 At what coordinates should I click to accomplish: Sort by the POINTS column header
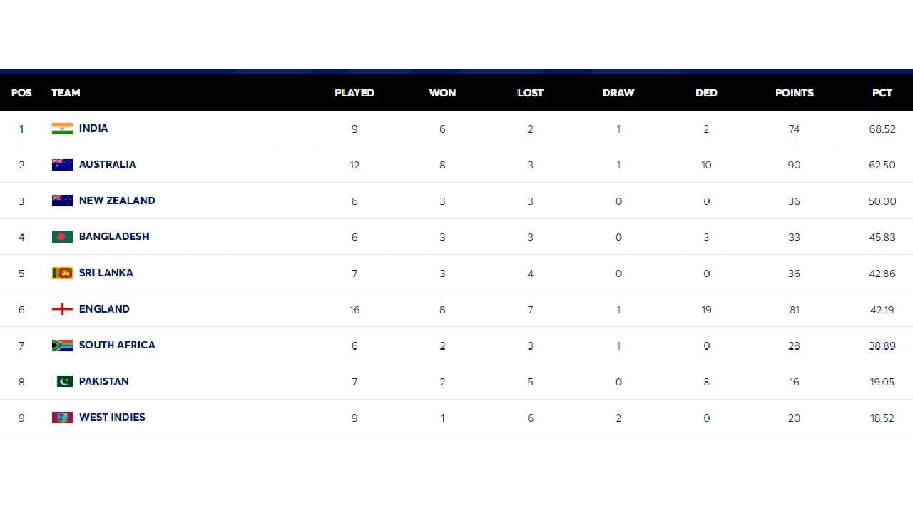(x=794, y=93)
